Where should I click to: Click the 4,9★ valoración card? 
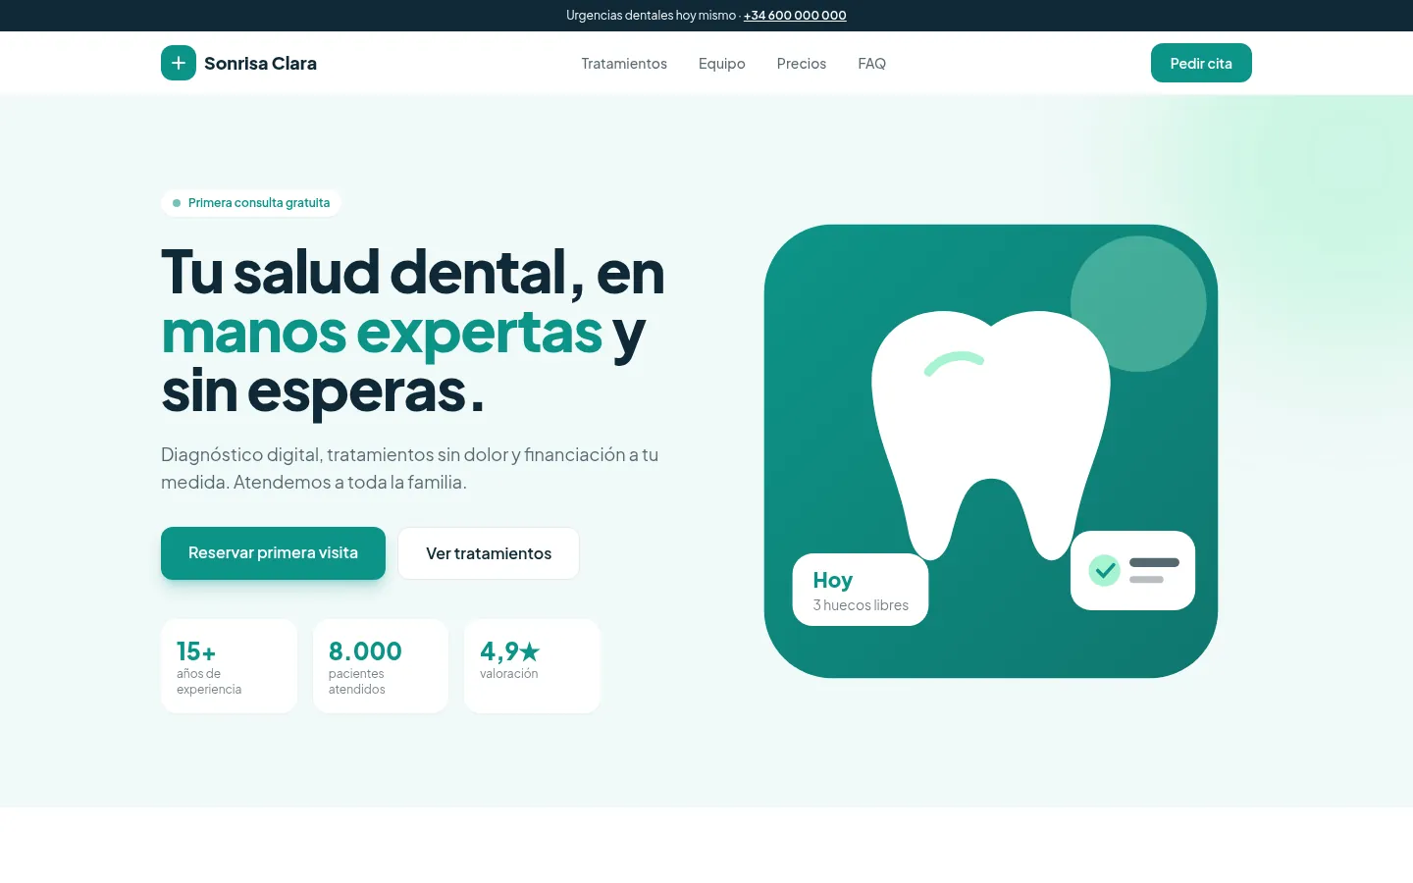click(x=532, y=666)
